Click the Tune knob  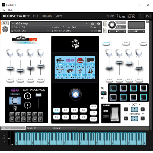click(112, 24)
